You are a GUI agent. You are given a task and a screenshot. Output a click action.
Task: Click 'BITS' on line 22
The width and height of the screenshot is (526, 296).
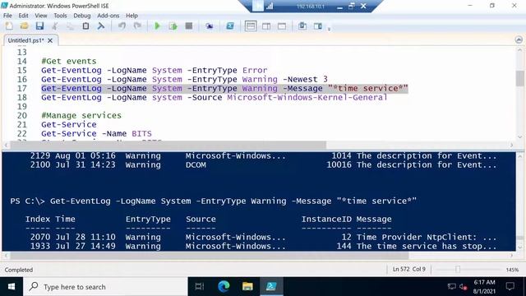click(x=141, y=133)
